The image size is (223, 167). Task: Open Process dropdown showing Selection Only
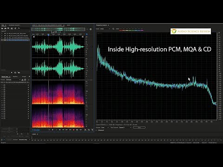pyautogui.click(x=24, y=140)
